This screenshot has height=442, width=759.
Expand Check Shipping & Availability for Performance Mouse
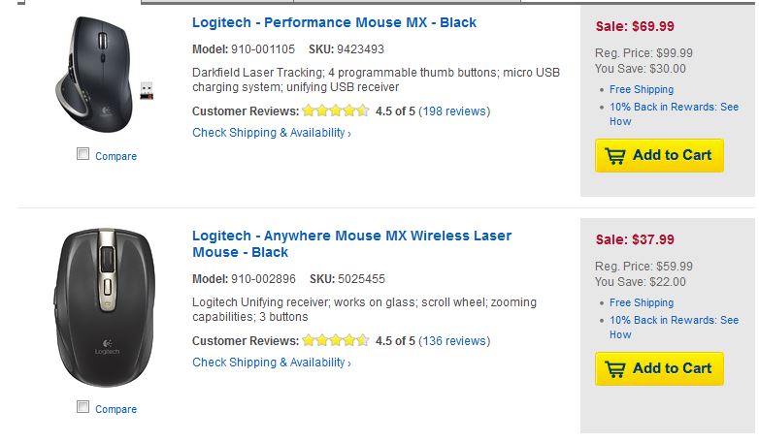pyautogui.click(x=271, y=133)
